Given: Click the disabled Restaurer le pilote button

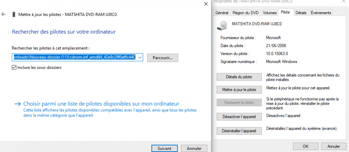Looking at the screenshot, I should coord(239,103).
